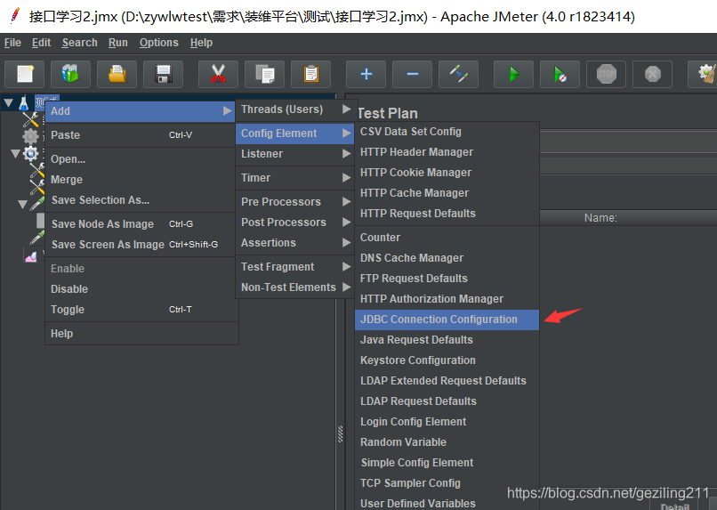Select Disable in the context menu
The image size is (717, 510).
(141, 289)
